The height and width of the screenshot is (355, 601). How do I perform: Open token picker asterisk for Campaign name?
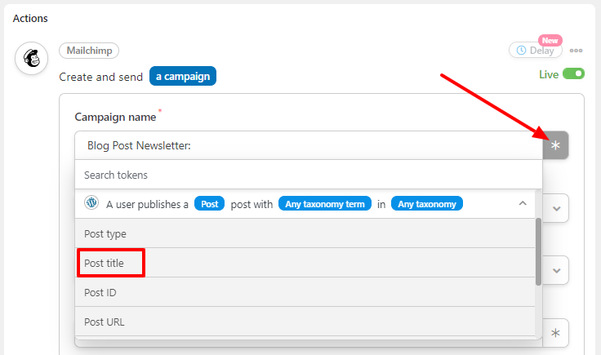tap(555, 145)
